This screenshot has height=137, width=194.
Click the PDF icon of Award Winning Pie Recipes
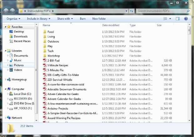pyautogui.click(x=45, y=118)
